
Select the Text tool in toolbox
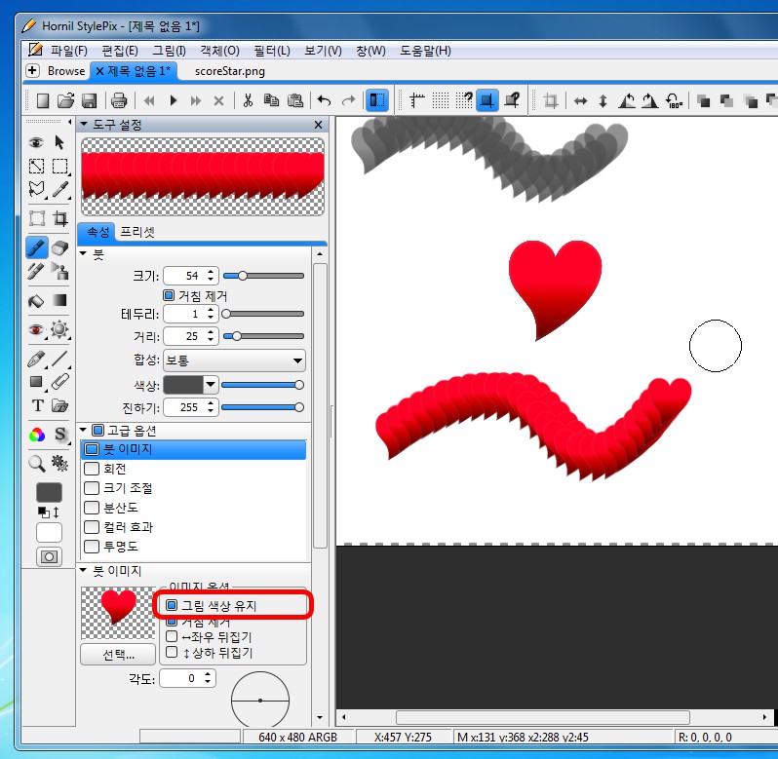click(37, 405)
